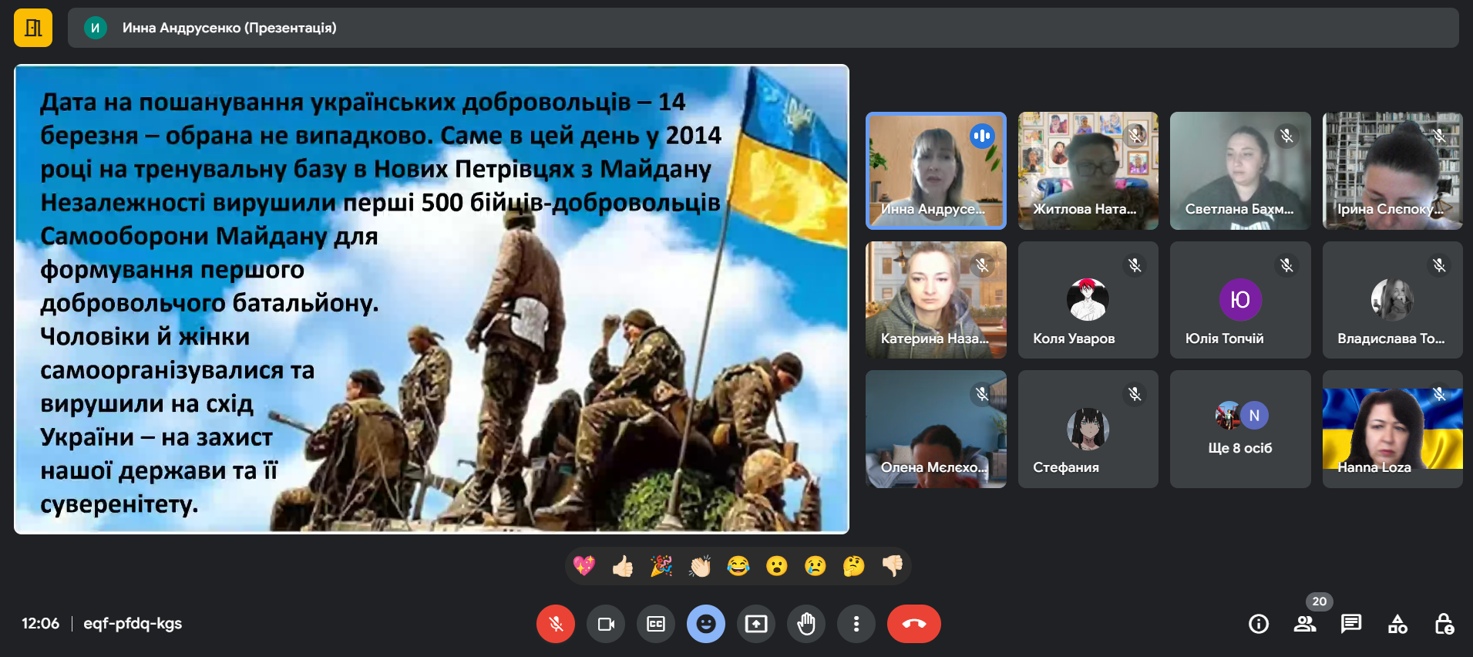
Task: Send the sparkling heart reaction
Action: point(584,567)
